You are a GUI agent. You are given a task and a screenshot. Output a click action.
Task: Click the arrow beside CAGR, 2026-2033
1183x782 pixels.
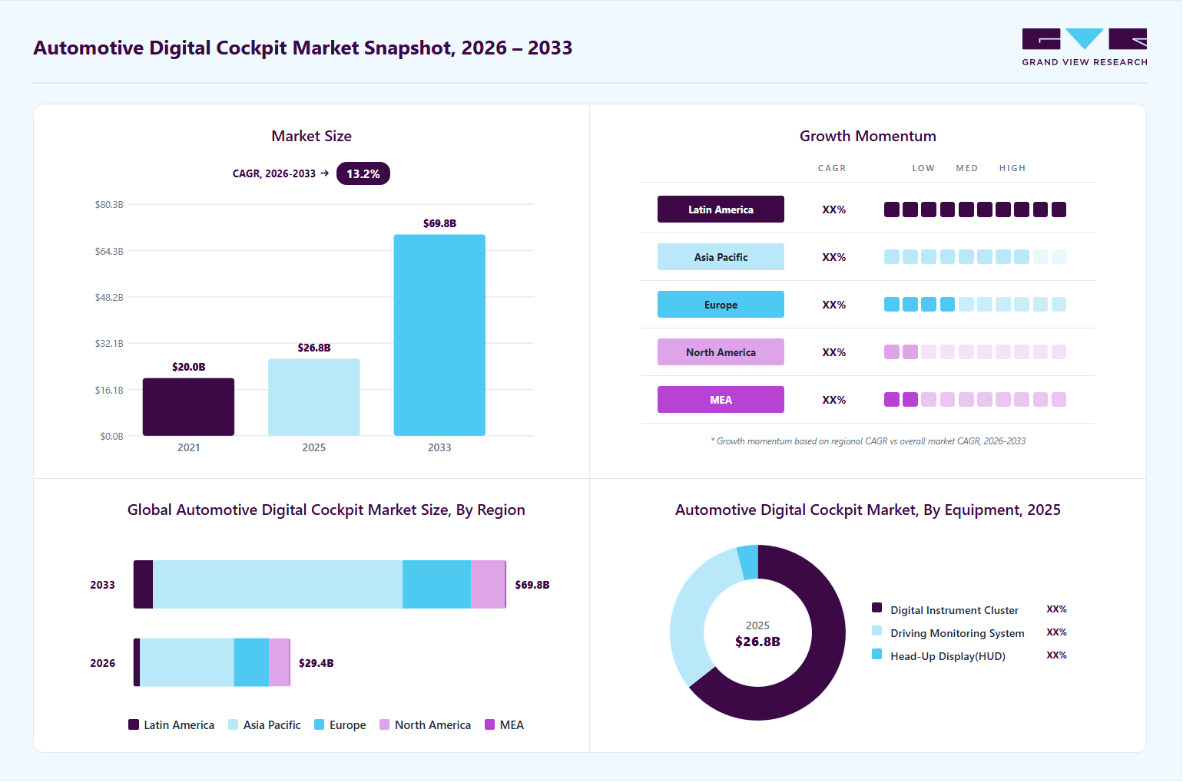325,173
